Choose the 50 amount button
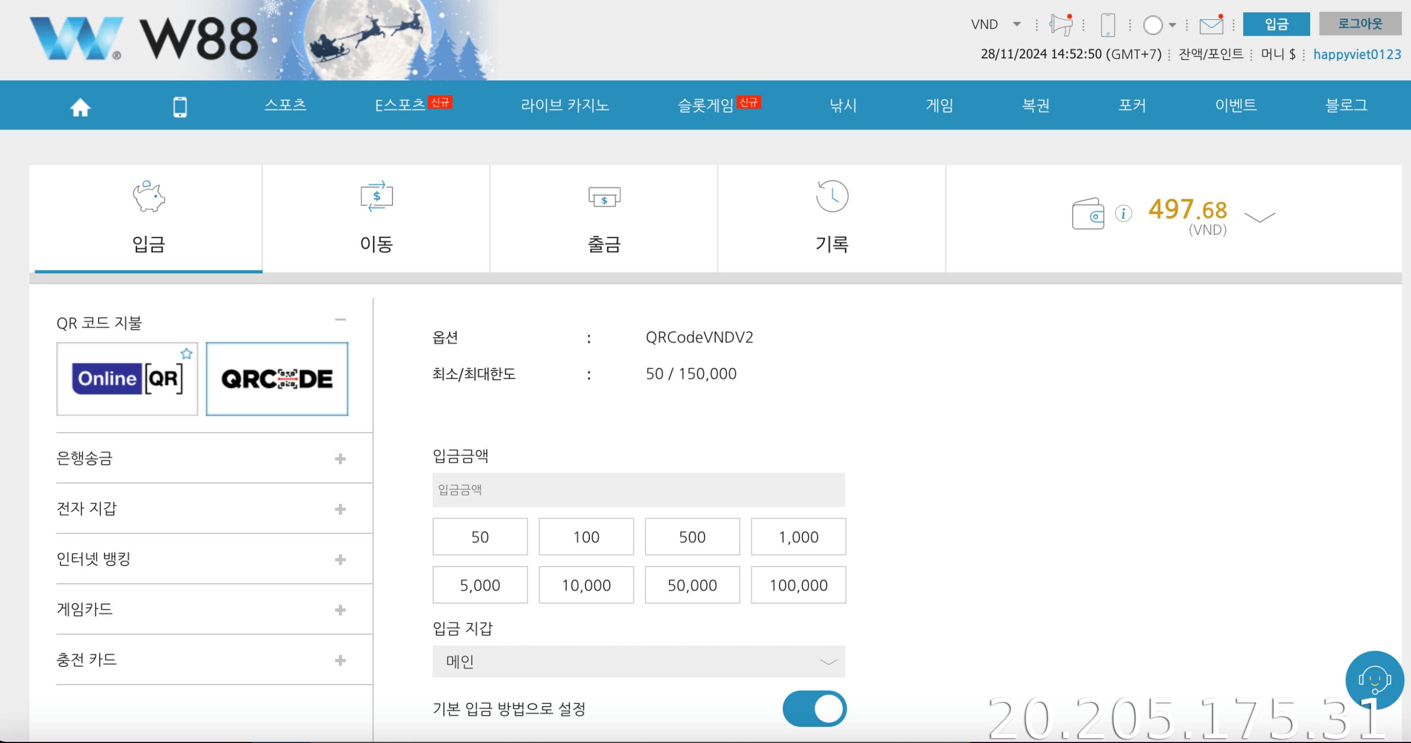Image resolution: width=1411 pixels, height=743 pixels. point(480,536)
